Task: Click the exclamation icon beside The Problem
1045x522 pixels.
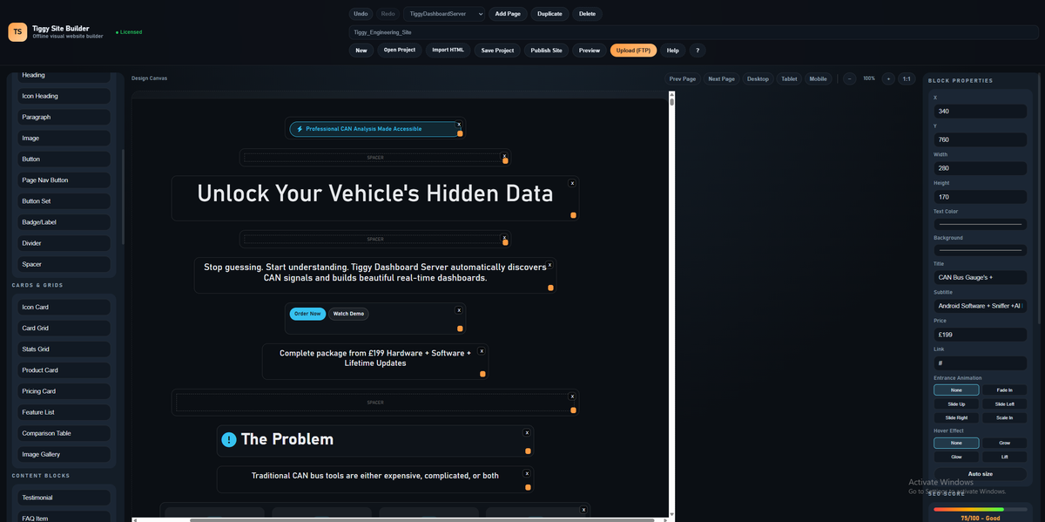Action: click(229, 440)
